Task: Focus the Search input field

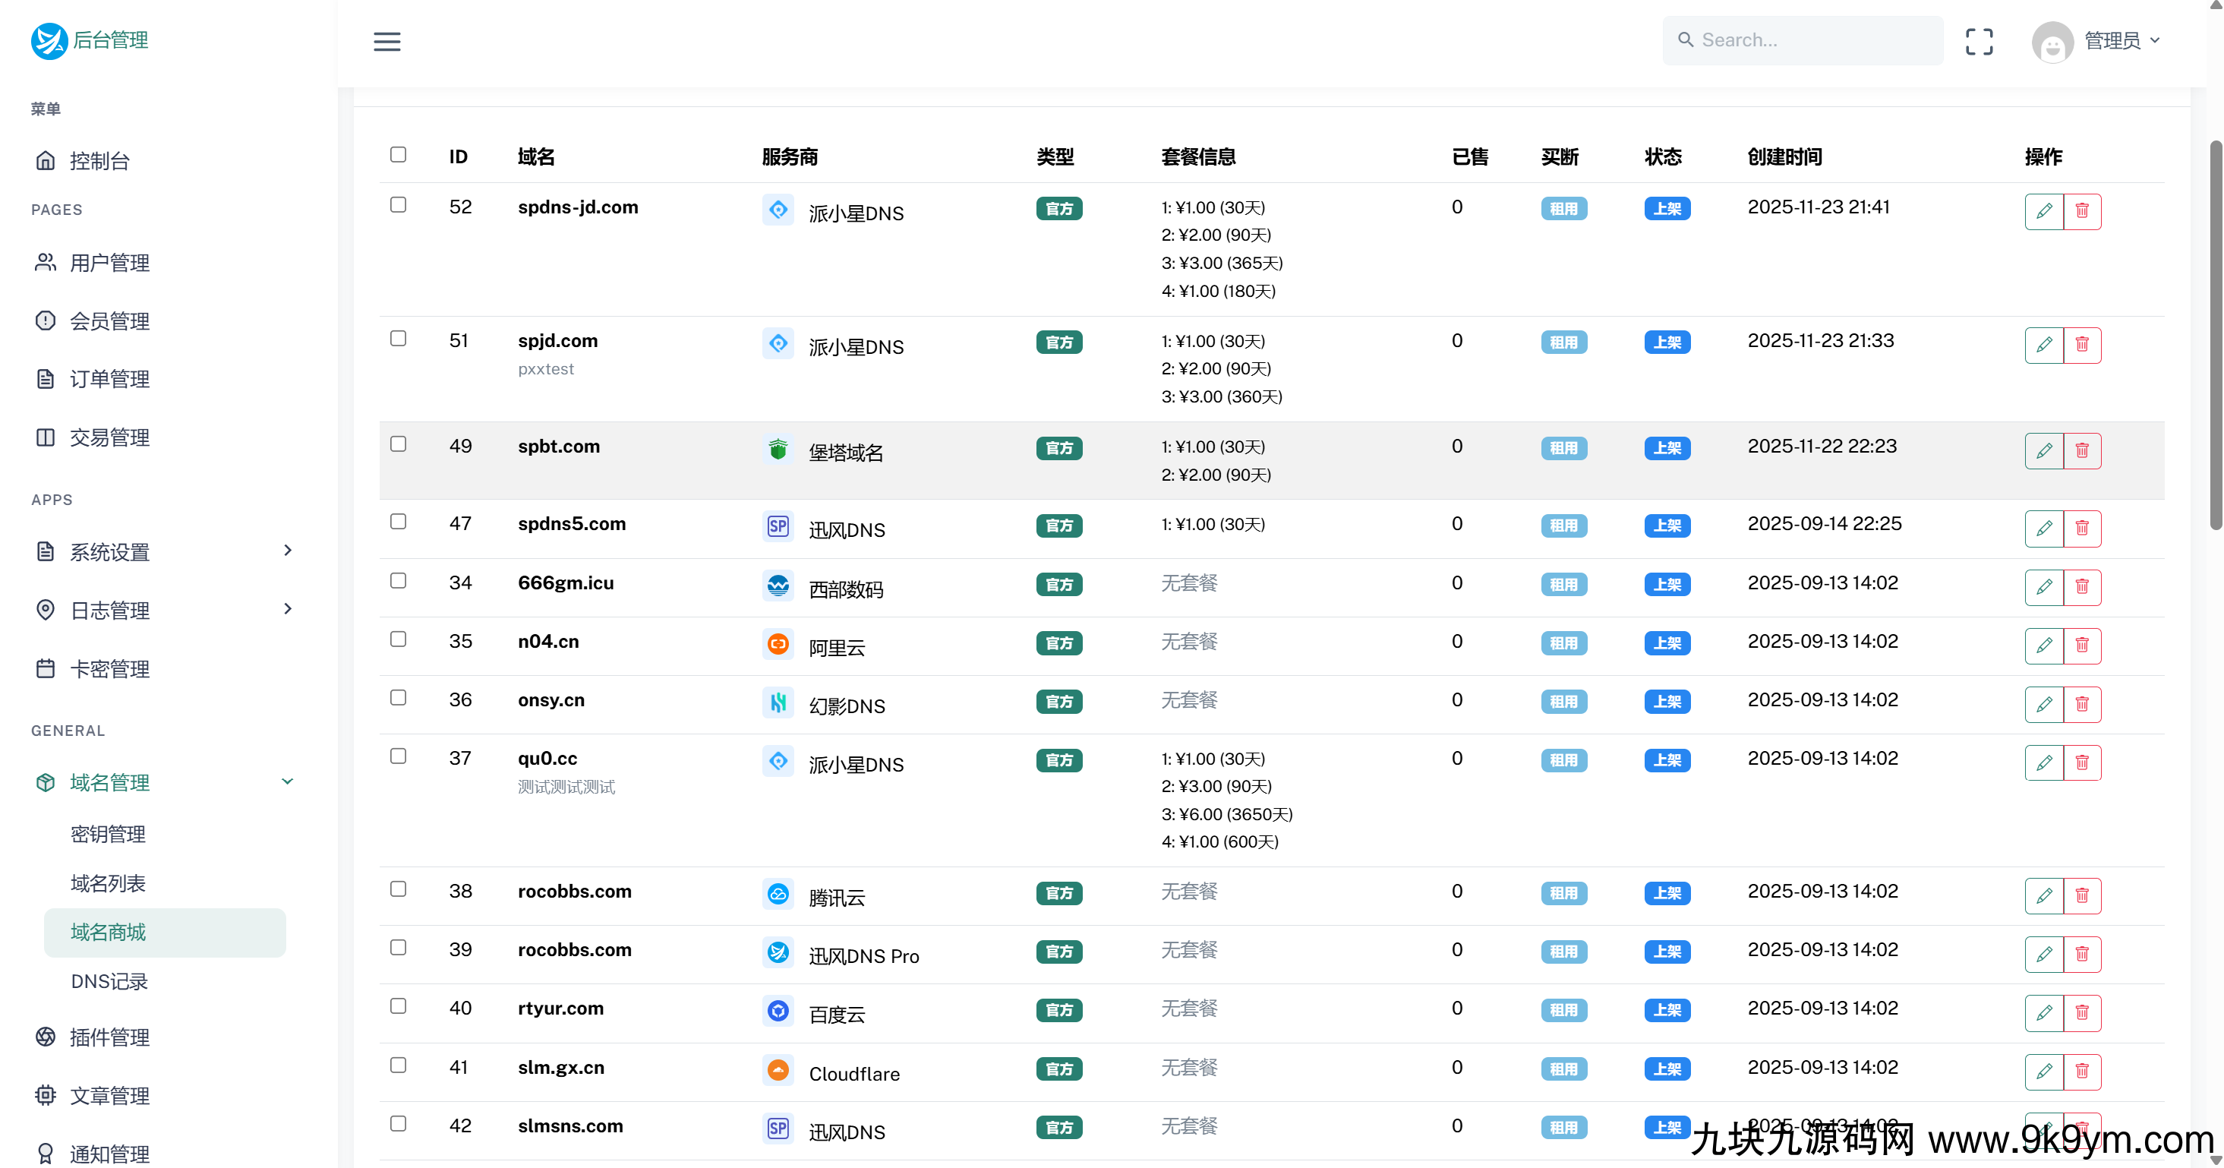Action: click(x=1813, y=39)
